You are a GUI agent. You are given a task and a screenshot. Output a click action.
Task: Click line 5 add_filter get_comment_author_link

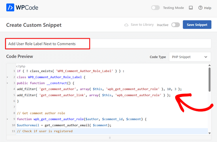(x=94, y=95)
